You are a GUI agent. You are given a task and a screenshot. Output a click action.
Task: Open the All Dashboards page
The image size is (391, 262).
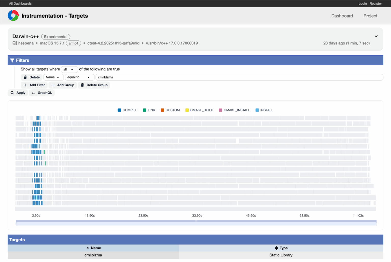[x=20, y=4]
